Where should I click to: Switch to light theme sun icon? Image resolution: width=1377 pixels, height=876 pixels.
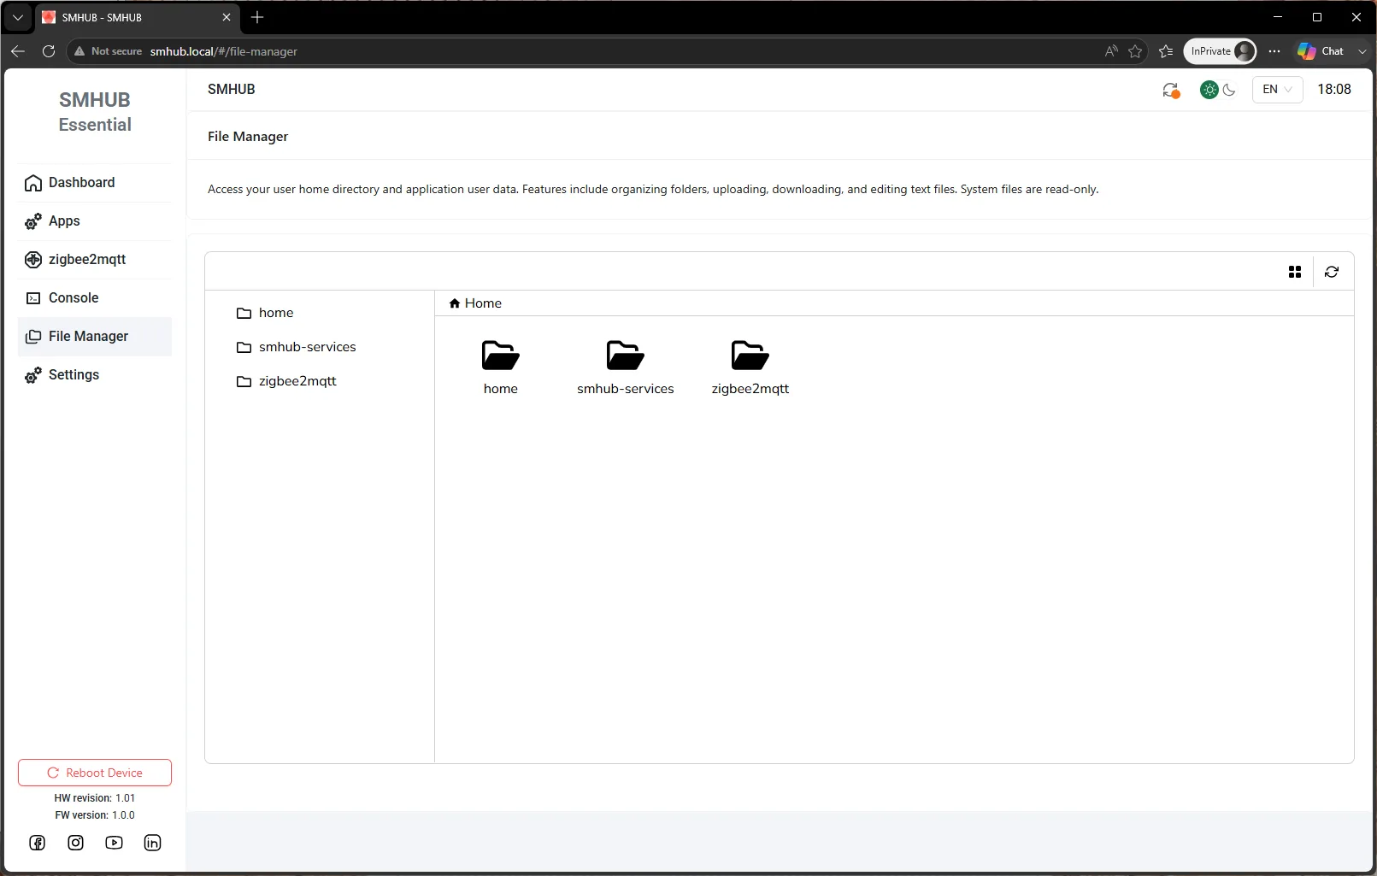click(x=1209, y=90)
